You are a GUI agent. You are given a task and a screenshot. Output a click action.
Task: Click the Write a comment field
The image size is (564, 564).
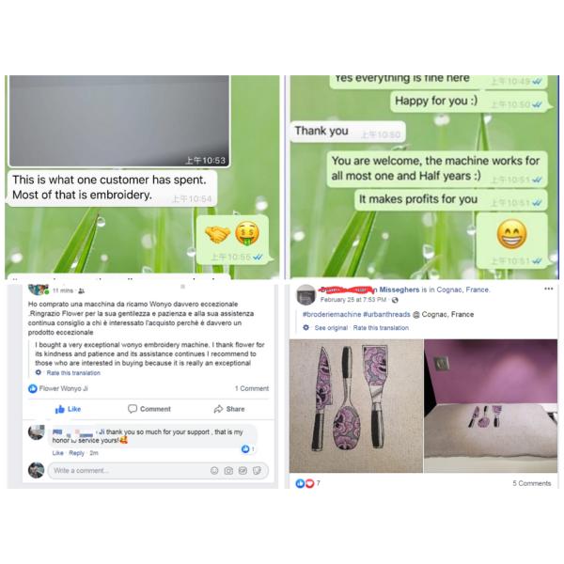(x=158, y=471)
